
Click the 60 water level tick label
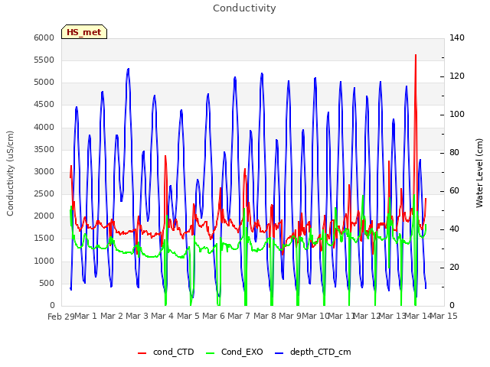pyautogui.click(x=454, y=191)
